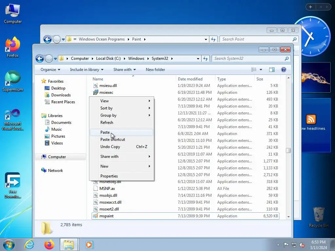Image resolution: width=335 pixels, height=251 pixels.
Task: Select the mspaint file row
Action: [x=185, y=216]
